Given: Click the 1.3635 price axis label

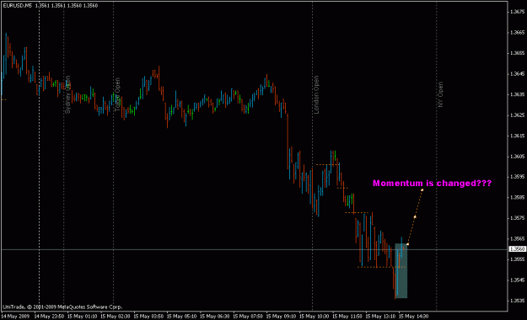Looking at the screenshot, I should pos(517,94).
